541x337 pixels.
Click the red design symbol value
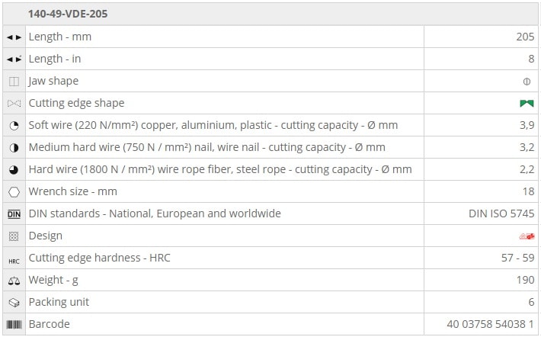[527, 236]
